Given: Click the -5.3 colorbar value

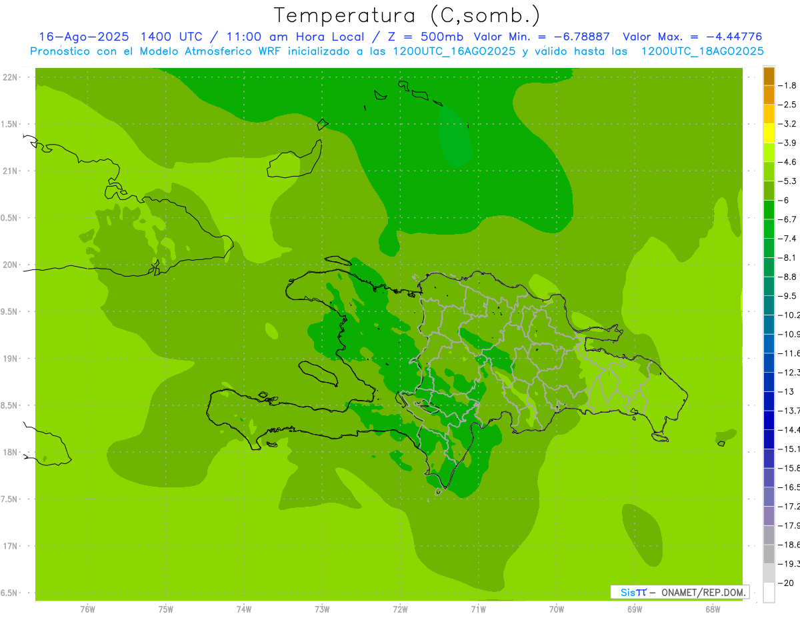Looking at the screenshot, I should 787,181.
